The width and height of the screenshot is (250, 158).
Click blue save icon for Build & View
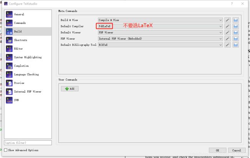click(x=236, y=20)
